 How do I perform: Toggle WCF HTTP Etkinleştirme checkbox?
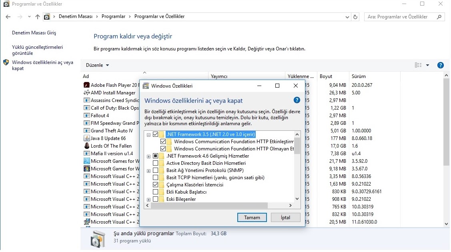tap(163, 141)
